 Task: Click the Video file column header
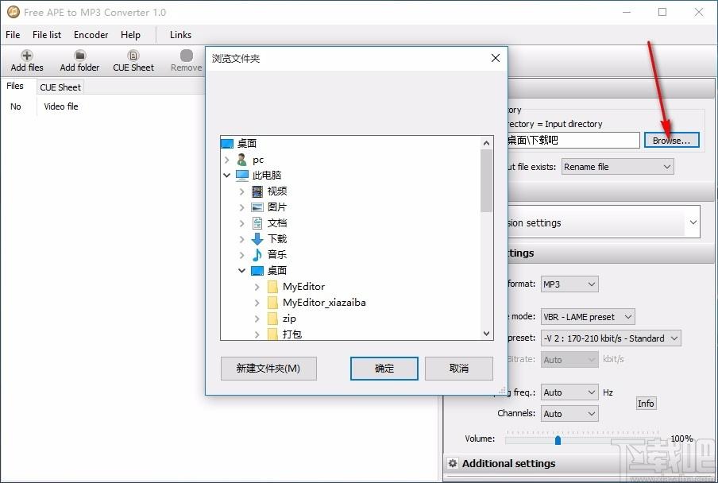pos(61,106)
